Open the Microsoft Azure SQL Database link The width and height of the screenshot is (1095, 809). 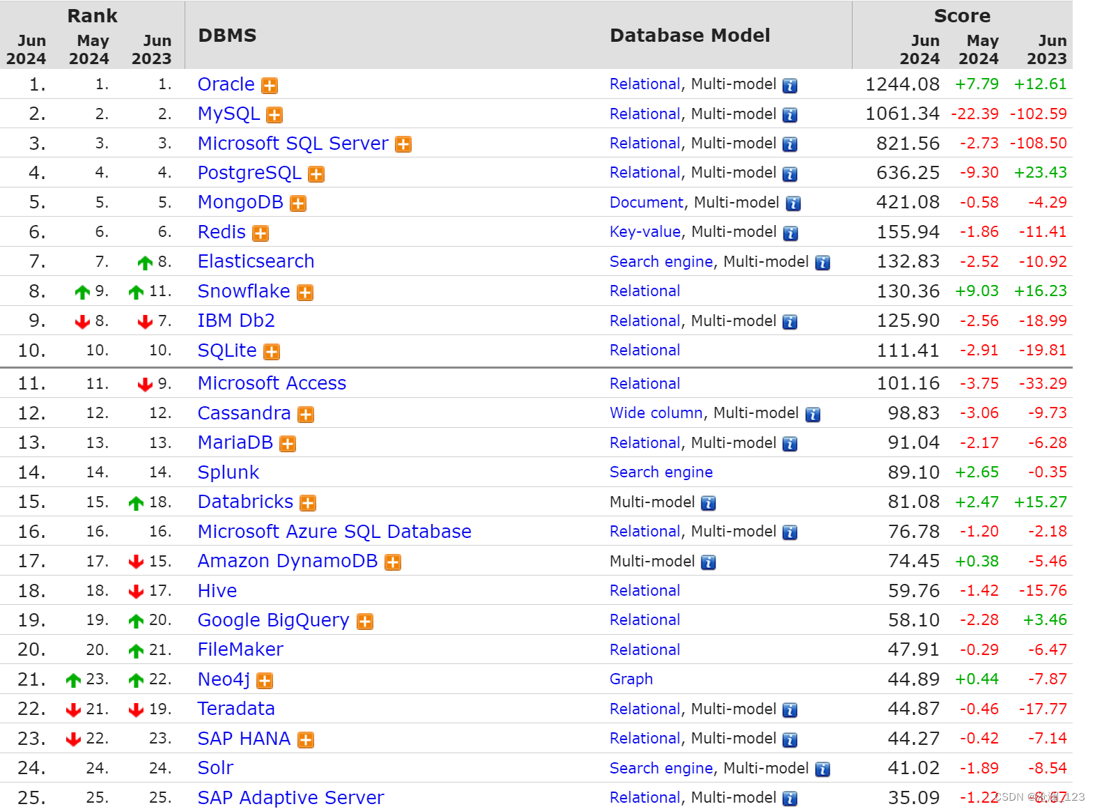pos(334,532)
